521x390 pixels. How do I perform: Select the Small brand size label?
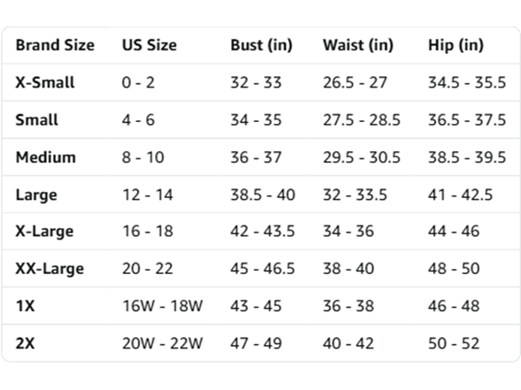pyautogui.click(x=37, y=119)
